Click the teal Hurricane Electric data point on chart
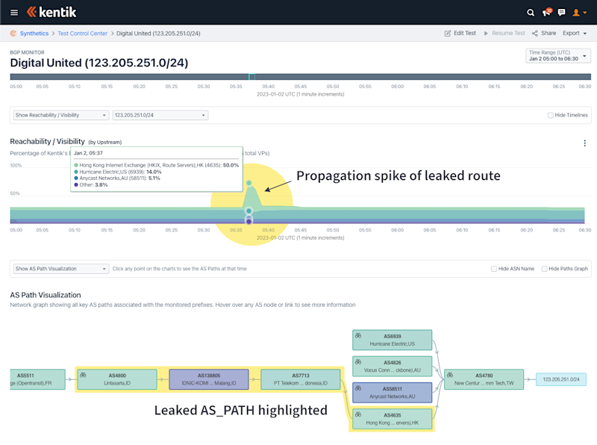 pyautogui.click(x=249, y=211)
